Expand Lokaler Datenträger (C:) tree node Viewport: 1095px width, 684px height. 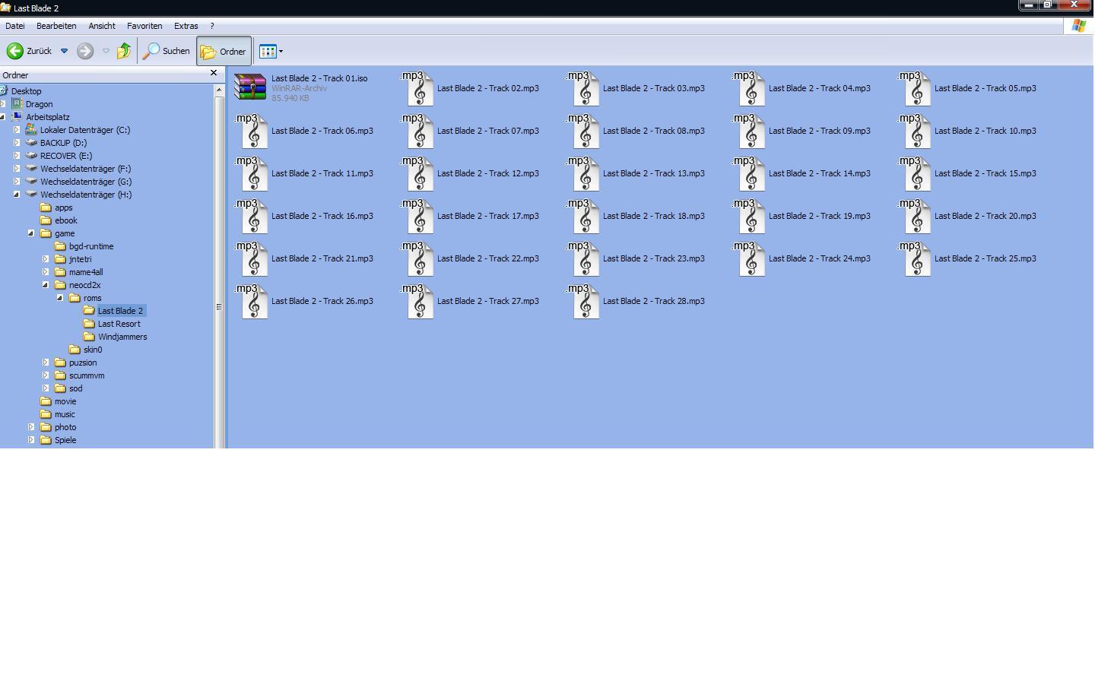[x=17, y=130]
